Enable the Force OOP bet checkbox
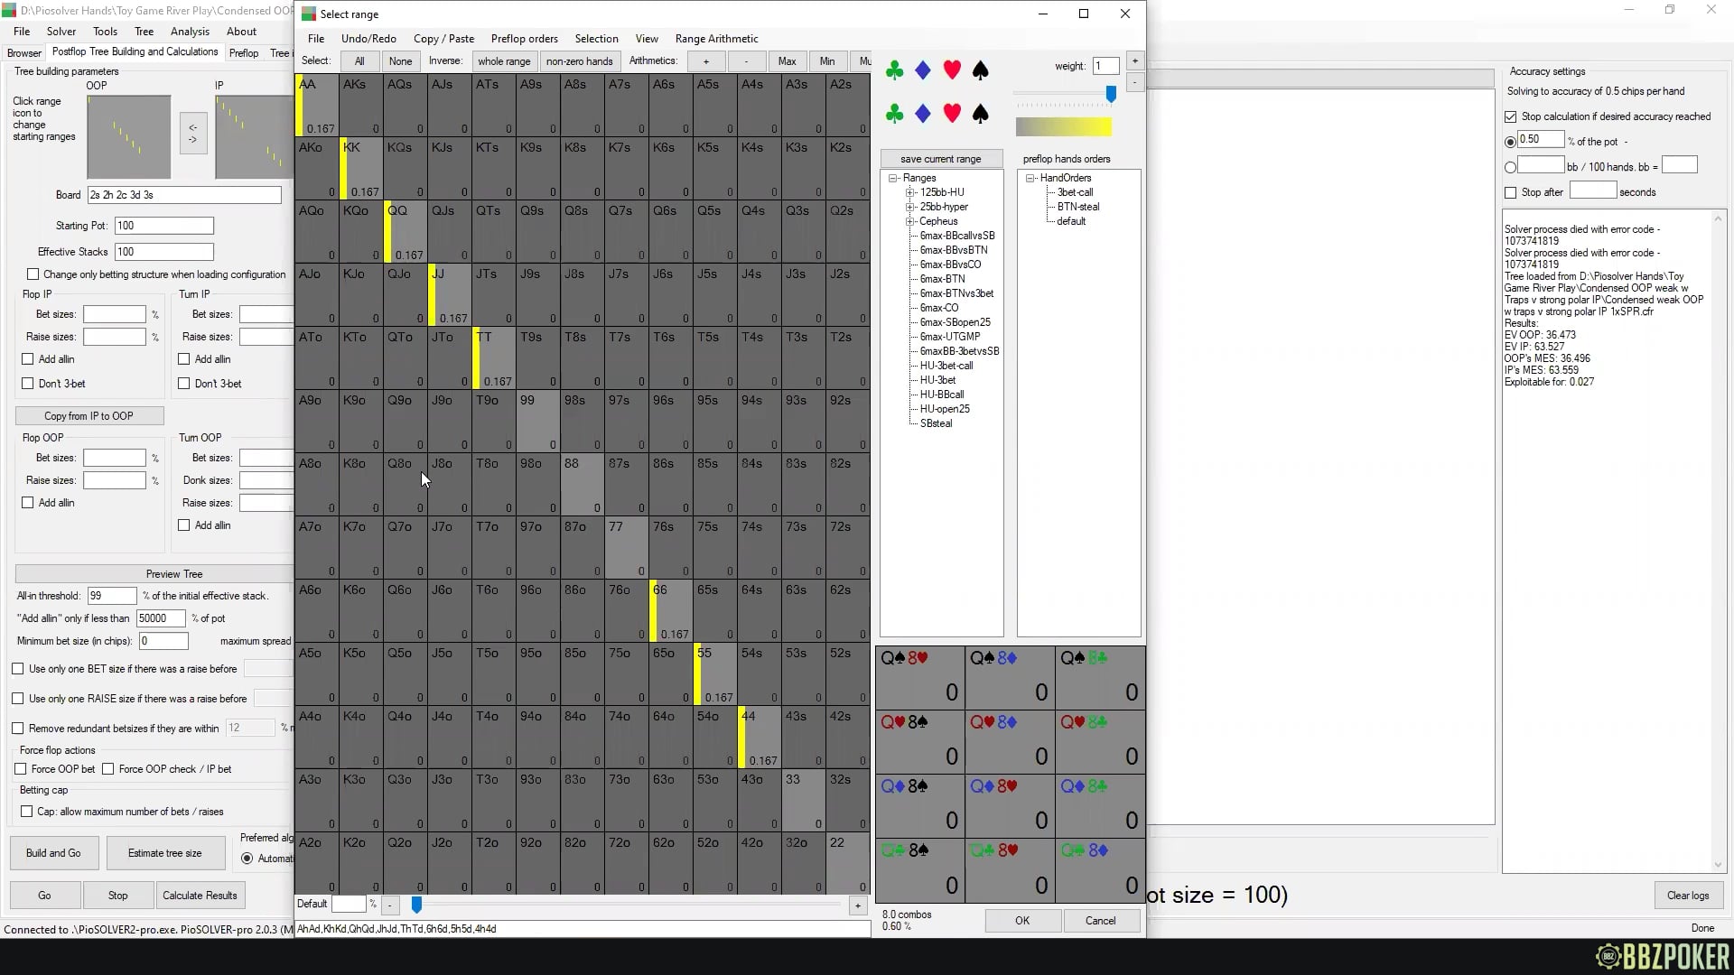Image resolution: width=1734 pixels, height=975 pixels. pyautogui.click(x=21, y=769)
